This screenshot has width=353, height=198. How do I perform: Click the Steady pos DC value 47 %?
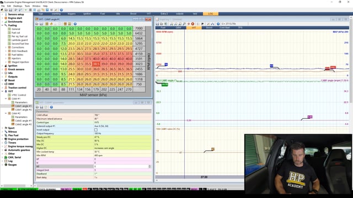[x=97, y=137]
